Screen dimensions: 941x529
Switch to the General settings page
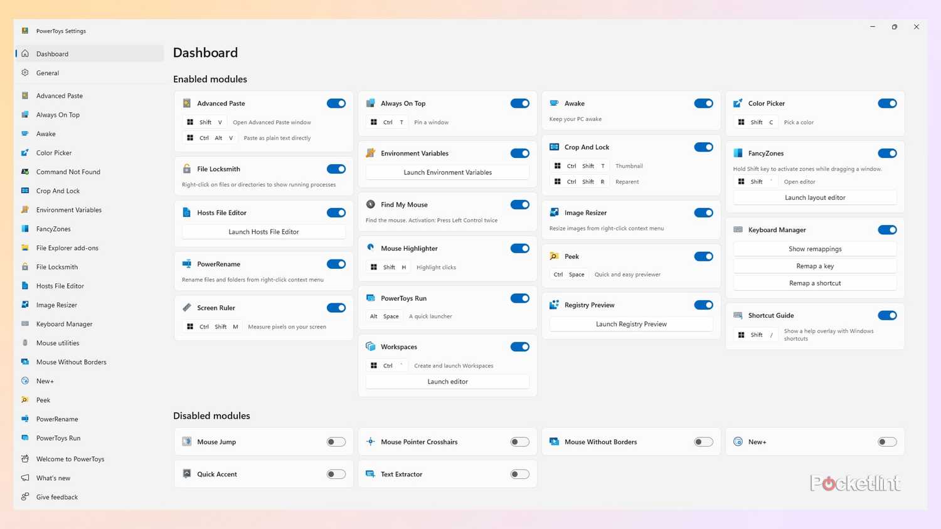tap(48, 73)
